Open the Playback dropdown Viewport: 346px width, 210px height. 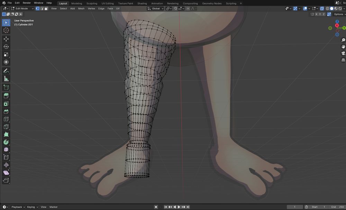tap(18, 207)
